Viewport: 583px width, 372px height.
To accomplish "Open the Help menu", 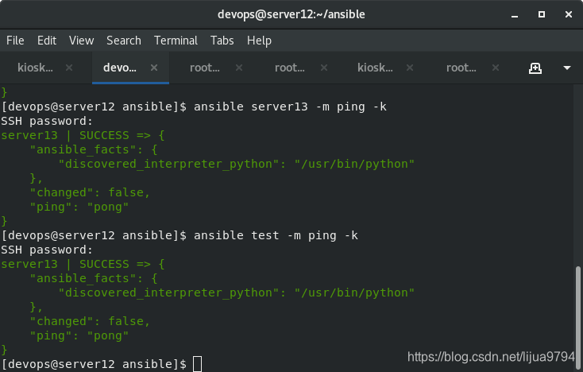I will 259,41.
